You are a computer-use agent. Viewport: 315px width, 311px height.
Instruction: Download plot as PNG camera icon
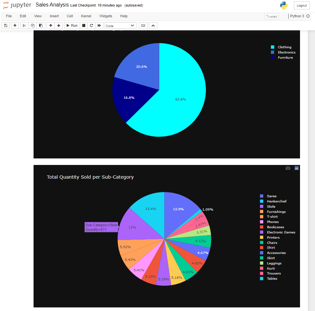[288, 168]
